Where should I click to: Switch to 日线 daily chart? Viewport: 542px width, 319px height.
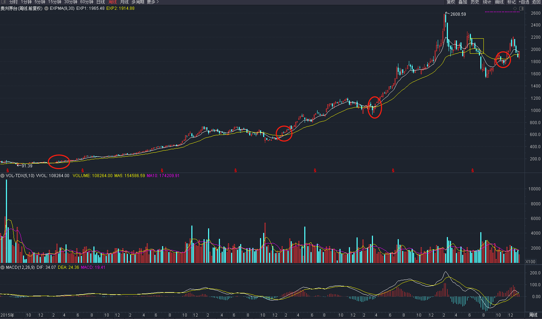click(x=100, y=2)
